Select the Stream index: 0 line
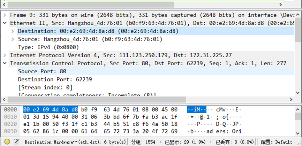 pos(45,88)
